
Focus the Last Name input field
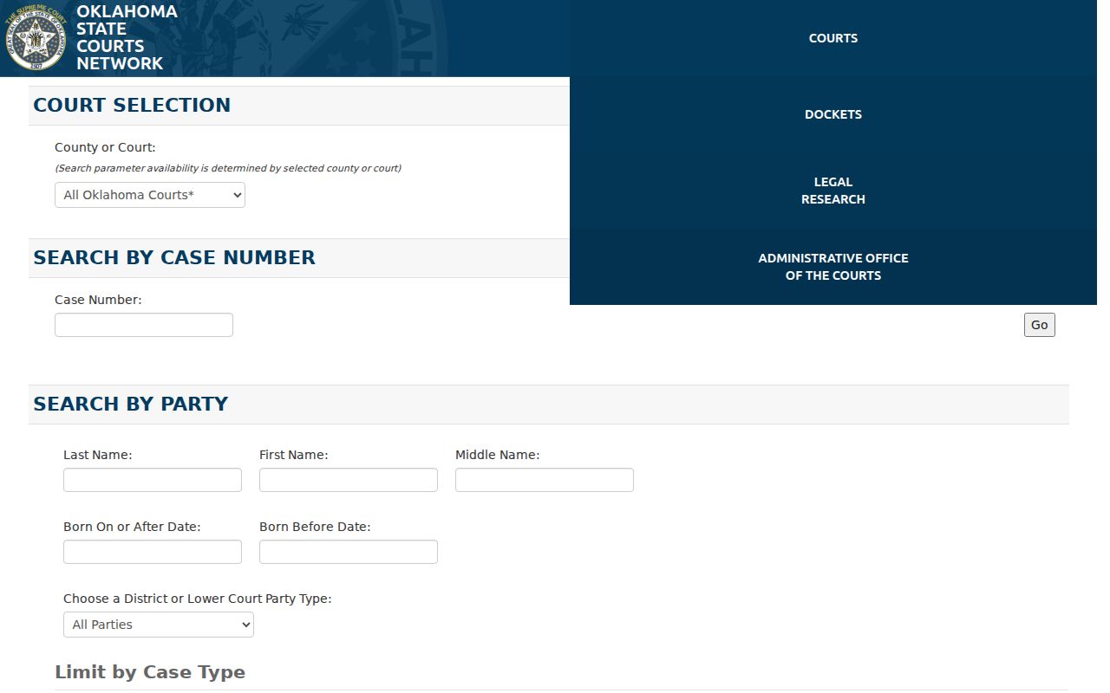(153, 480)
